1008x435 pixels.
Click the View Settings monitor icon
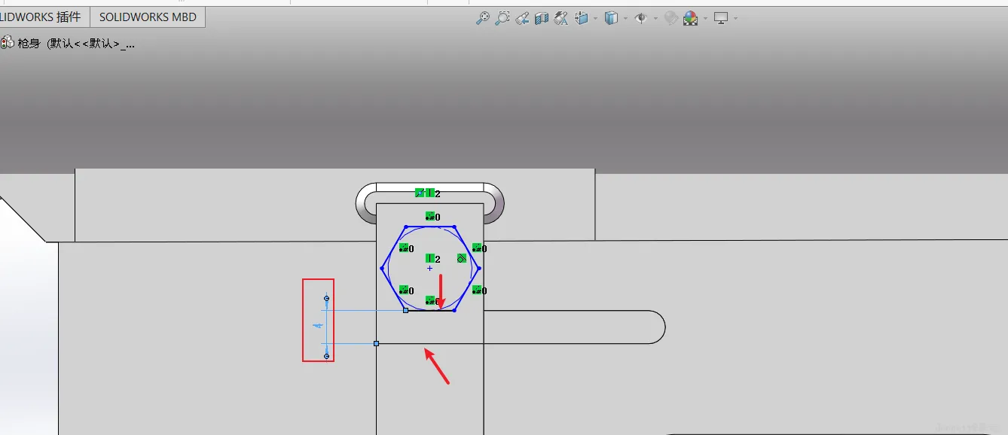pyautogui.click(x=721, y=18)
